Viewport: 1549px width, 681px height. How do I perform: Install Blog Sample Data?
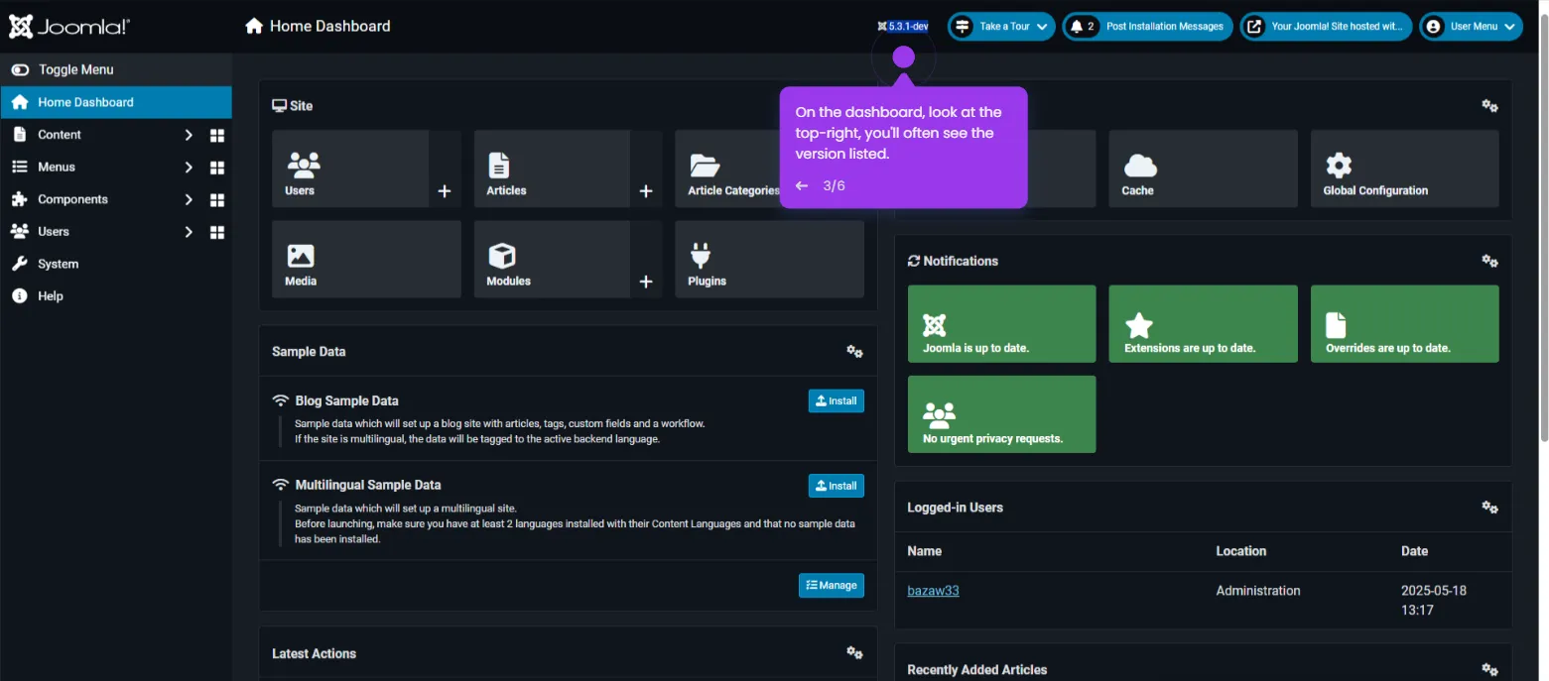tap(837, 400)
